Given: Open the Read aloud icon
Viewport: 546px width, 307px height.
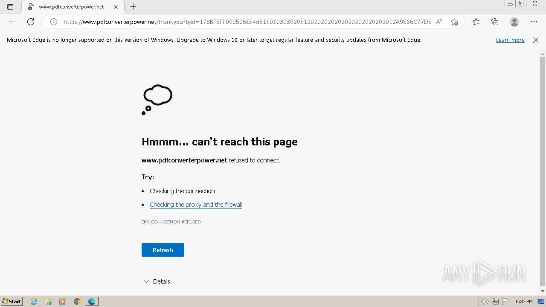Looking at the screenshot, I should [439, 22].
